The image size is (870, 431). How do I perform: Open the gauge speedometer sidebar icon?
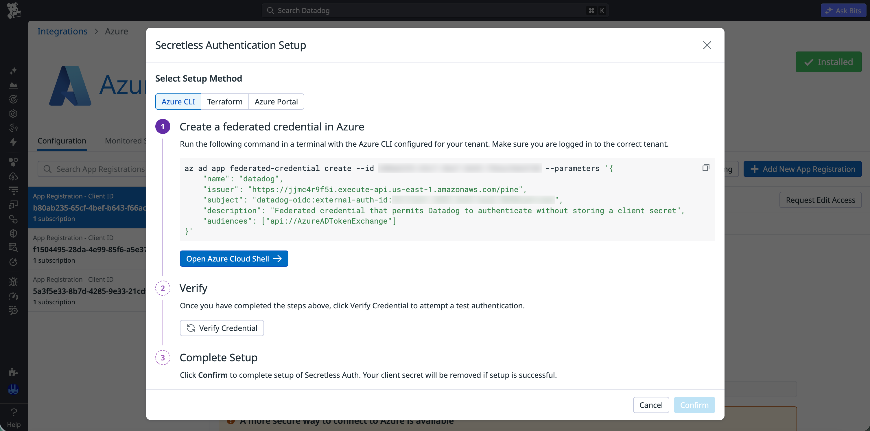click(x=13, y=296)
